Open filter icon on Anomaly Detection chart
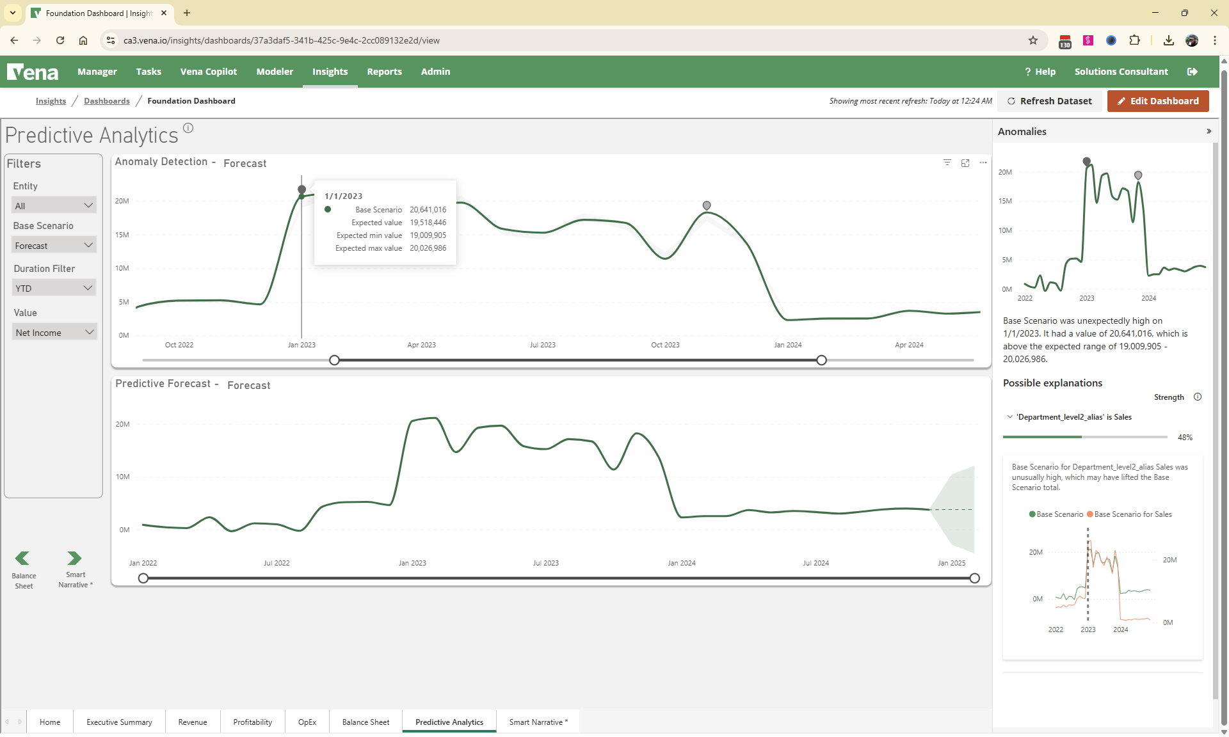Viewport: 1229px width, 737px height. [947, 162]
